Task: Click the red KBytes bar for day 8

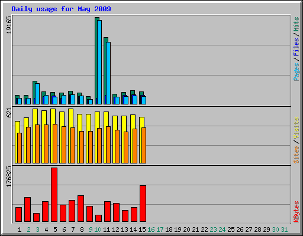Action: (x=80, y=208)
